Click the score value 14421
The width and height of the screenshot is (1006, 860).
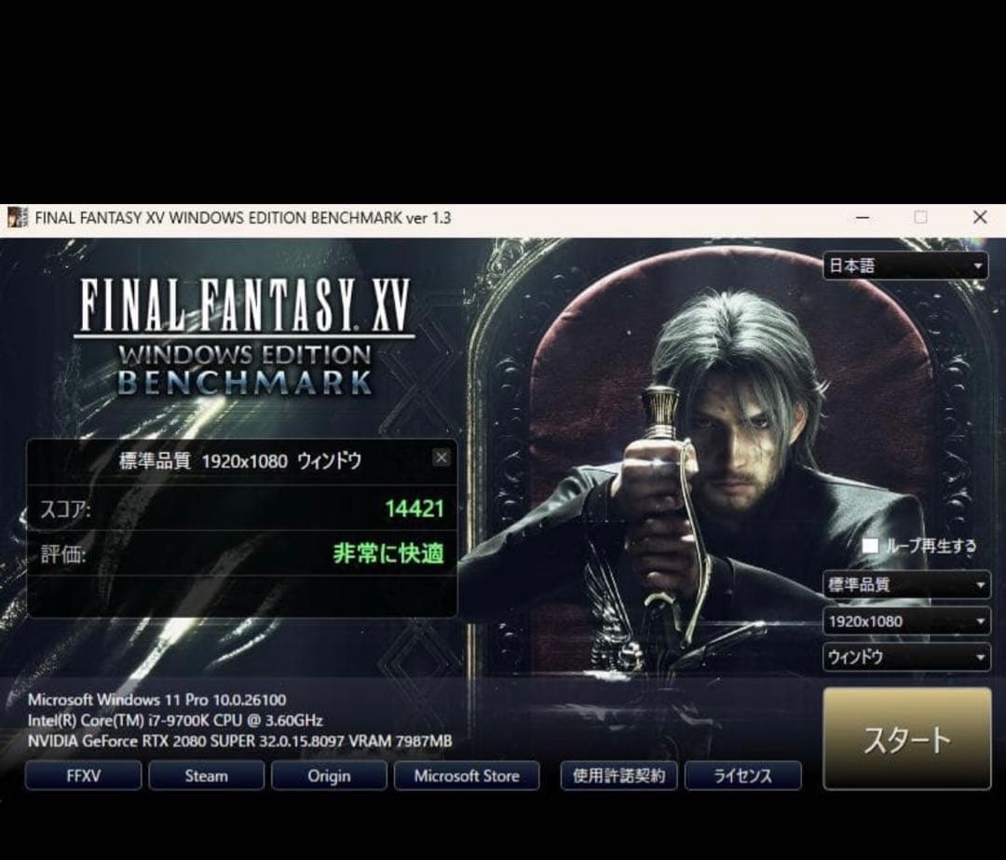coord(415,509)
